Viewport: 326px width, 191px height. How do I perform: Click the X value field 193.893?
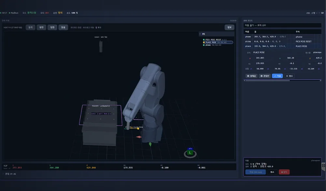260,58
